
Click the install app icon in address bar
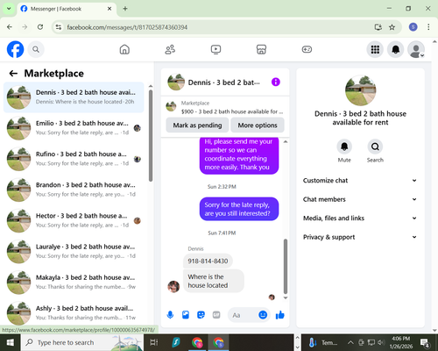tap(378, 27)
